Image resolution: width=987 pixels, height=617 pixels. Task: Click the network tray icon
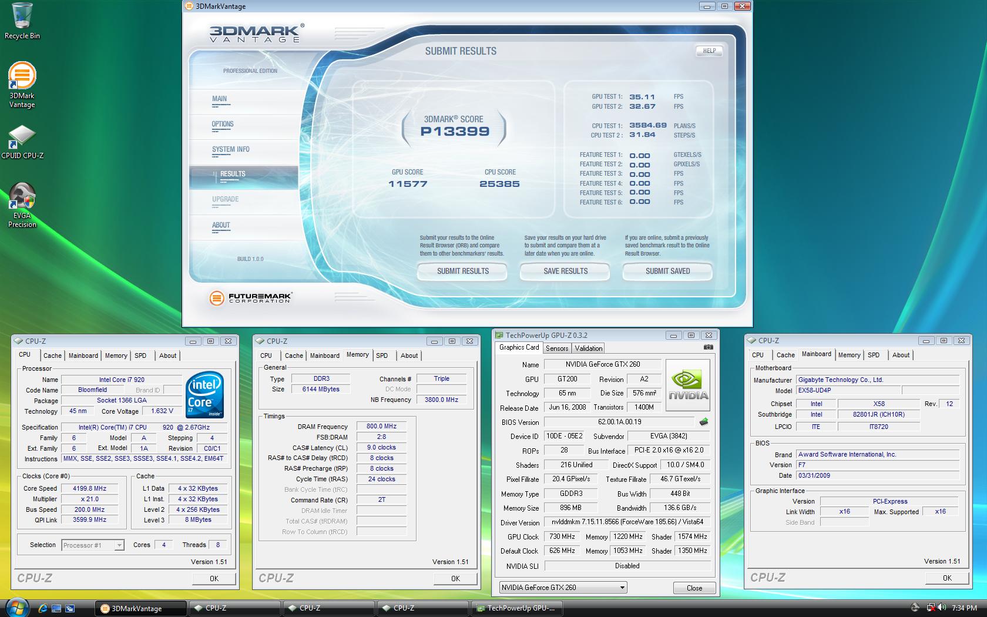(931, 608)
